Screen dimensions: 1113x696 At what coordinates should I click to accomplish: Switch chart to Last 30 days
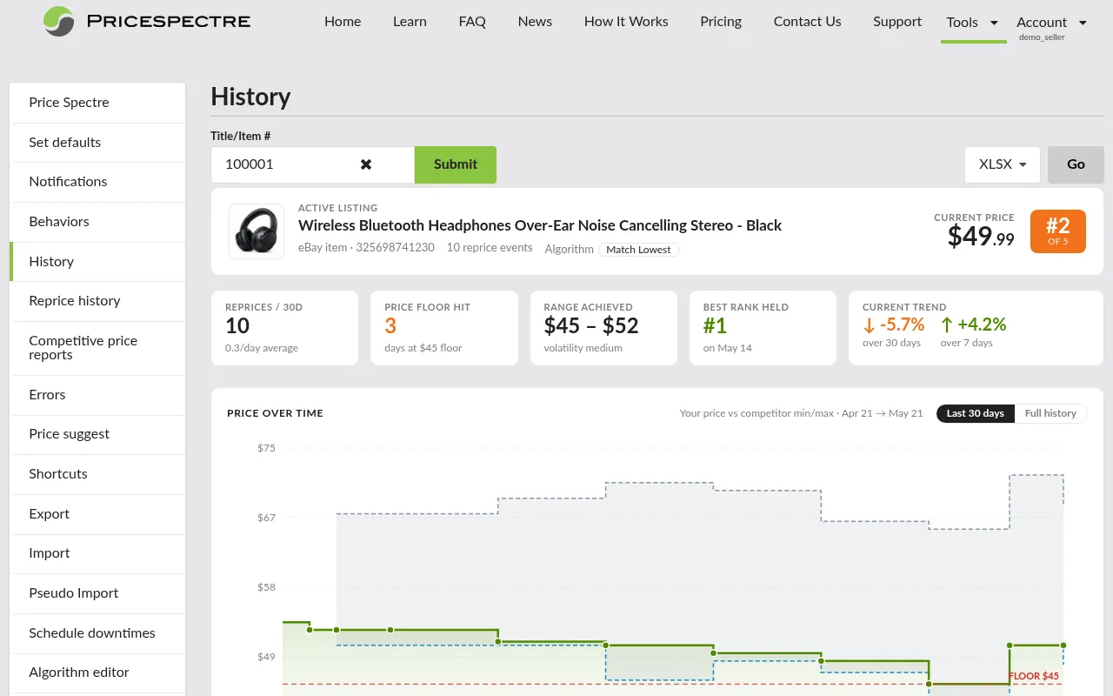point(975,413)
